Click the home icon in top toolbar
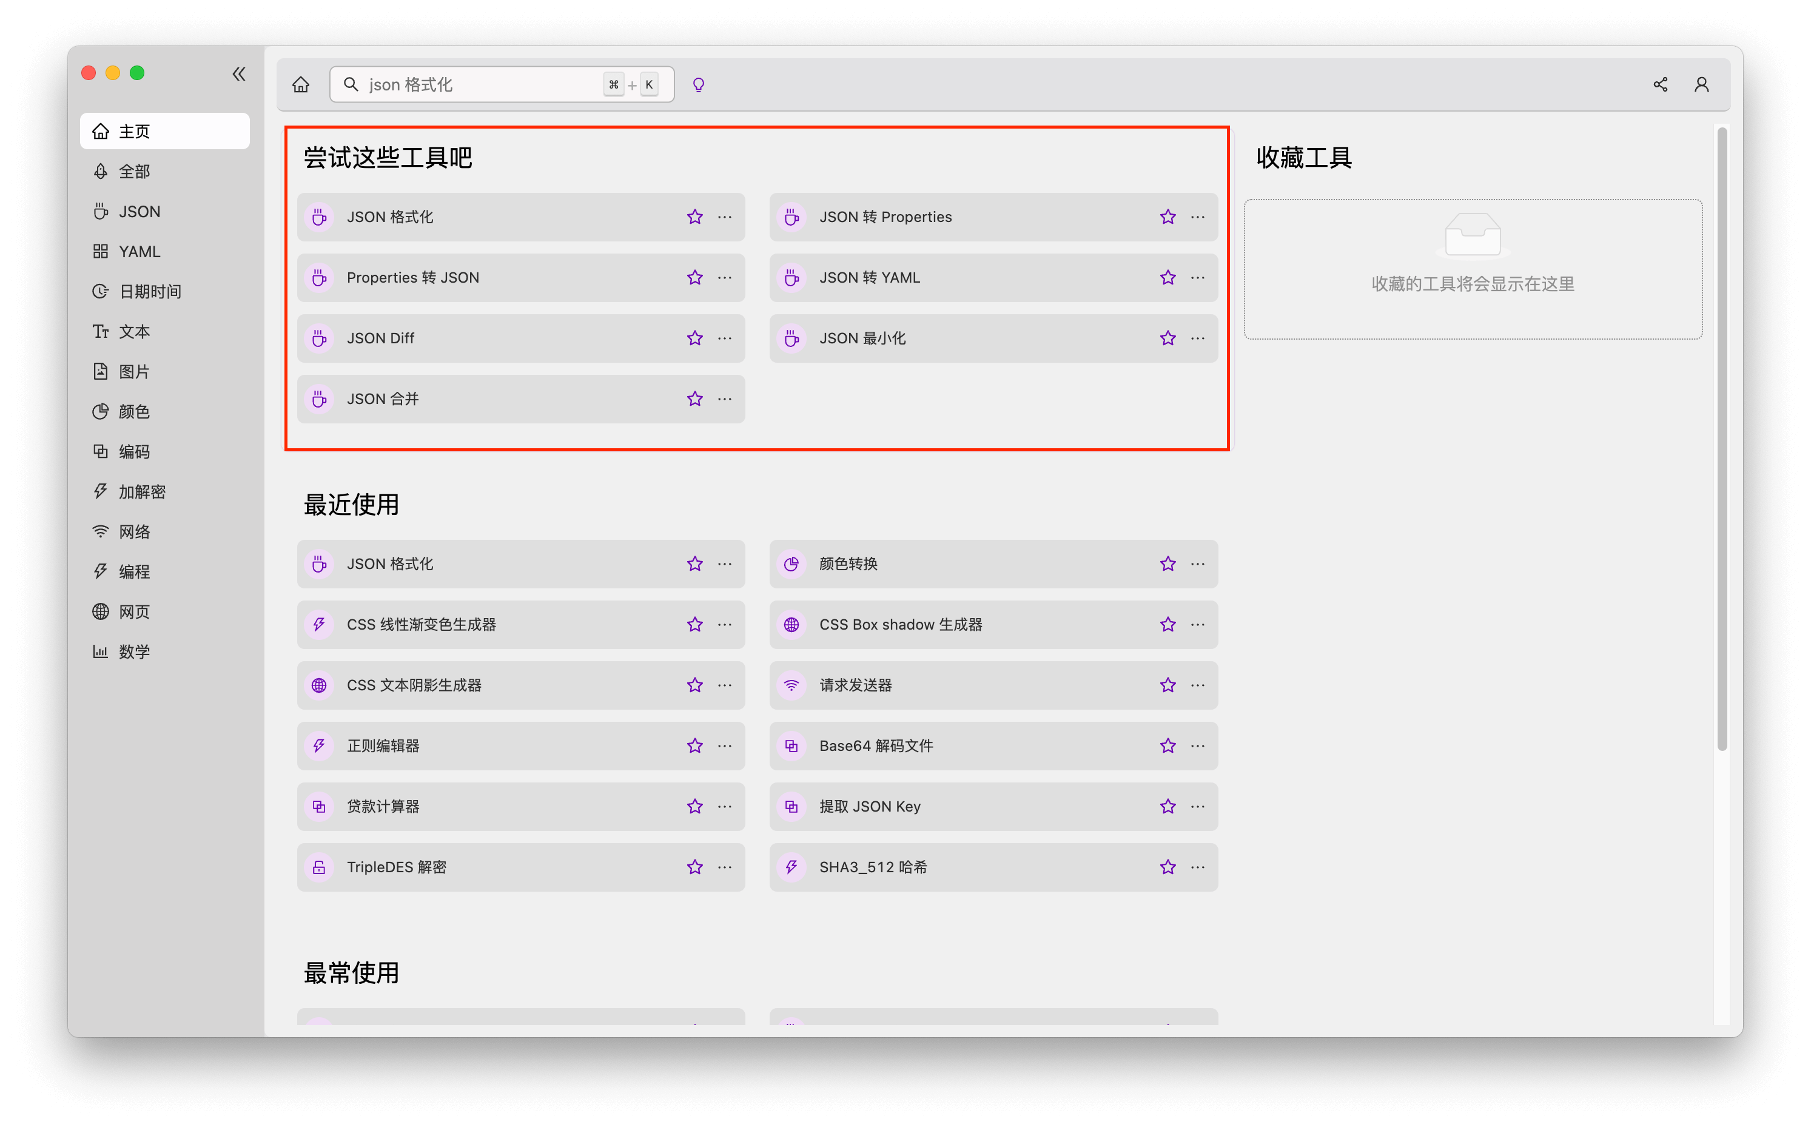Screen dimensions: 1811x1127 [301, 84]
